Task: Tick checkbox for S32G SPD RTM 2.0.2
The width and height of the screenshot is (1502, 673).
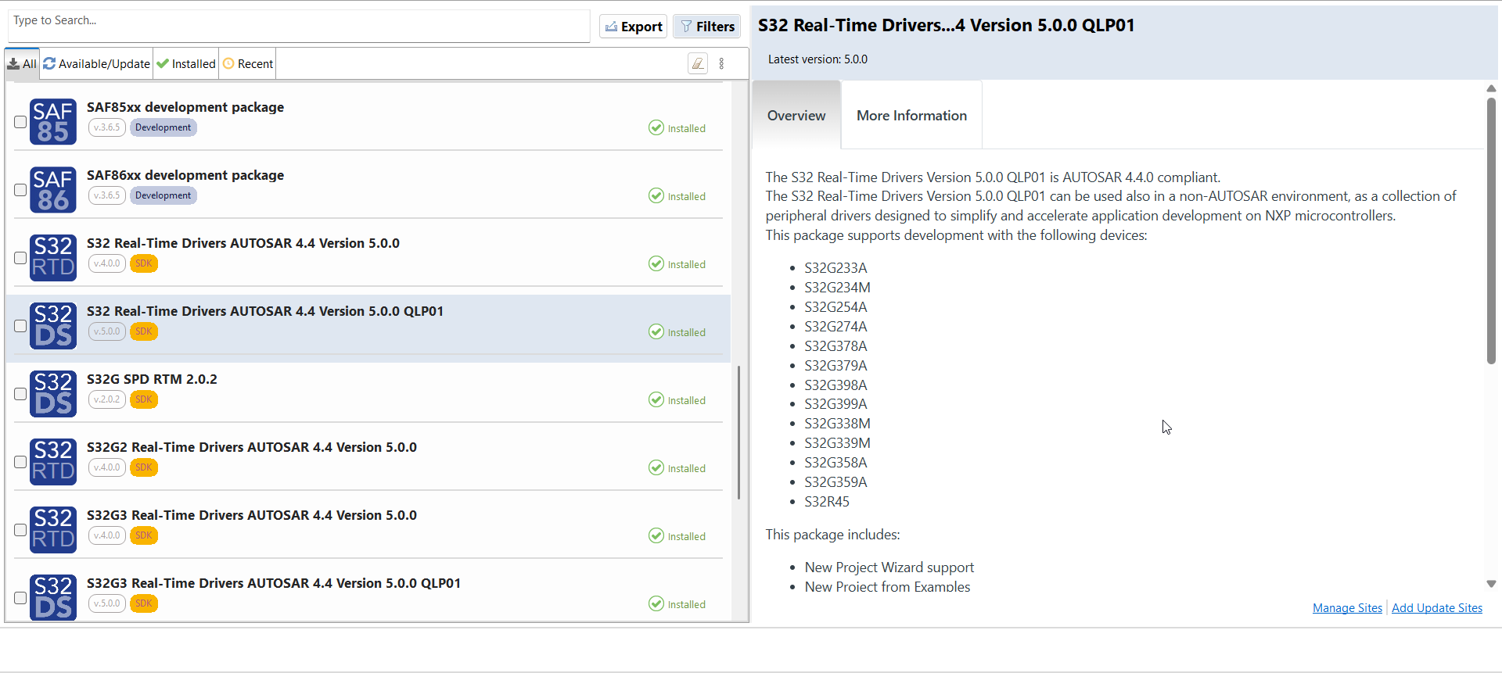Action: tap(20, 394)
